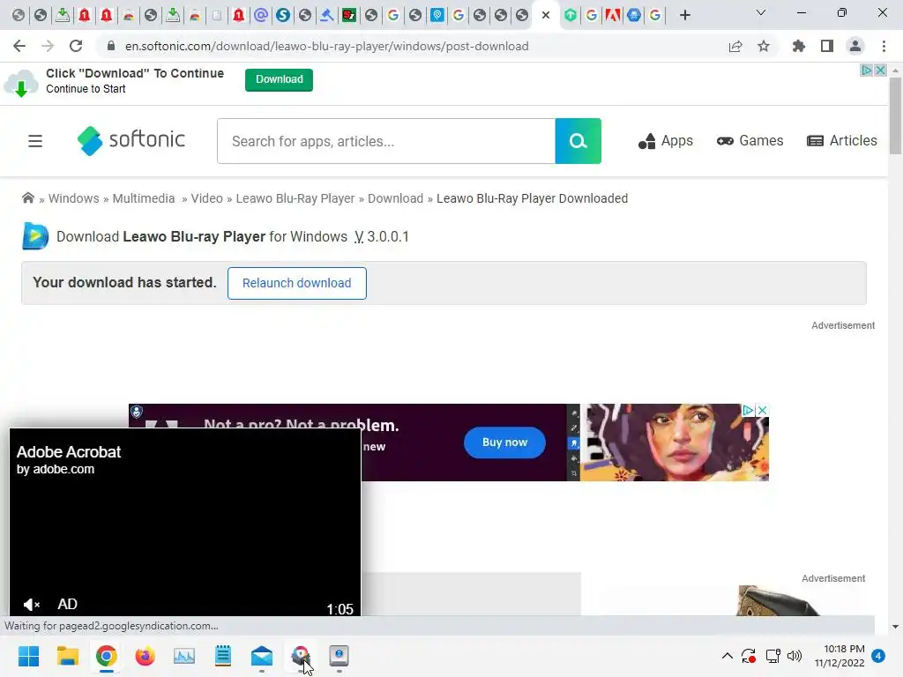Image resolution: width=903 pixels, height=677 pixels.
Task: Switch to the blue 'S' circle tab
Action: click(x=283, y=15)
